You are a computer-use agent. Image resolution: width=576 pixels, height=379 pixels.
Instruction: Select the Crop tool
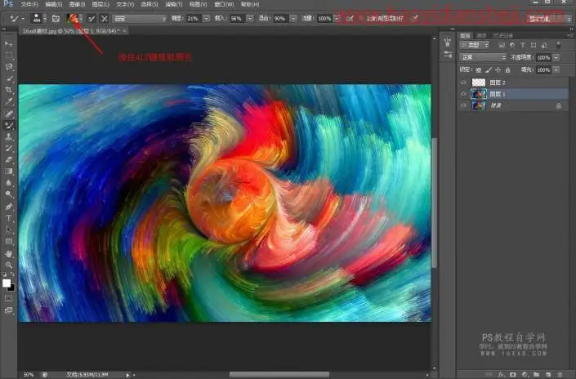pos(8,90)
